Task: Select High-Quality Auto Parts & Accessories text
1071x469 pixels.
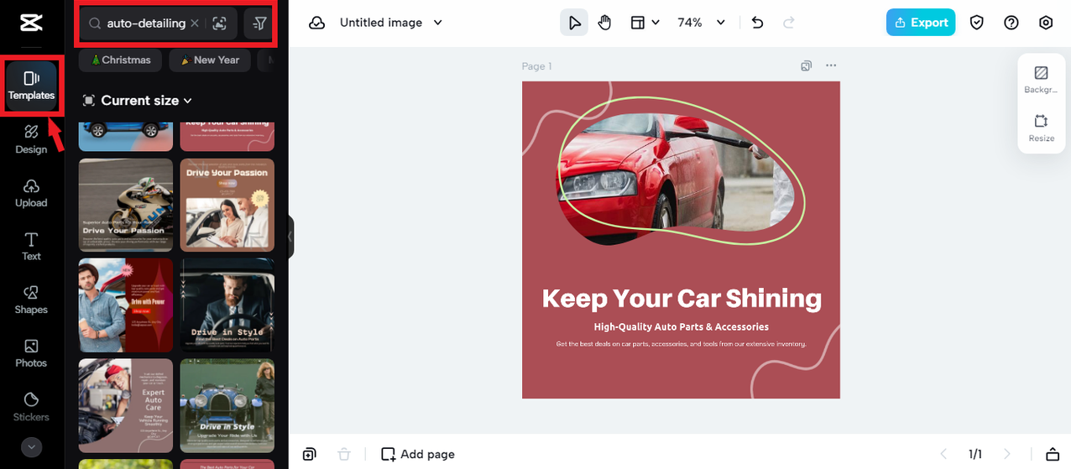Action: click(x=682, y=326)
